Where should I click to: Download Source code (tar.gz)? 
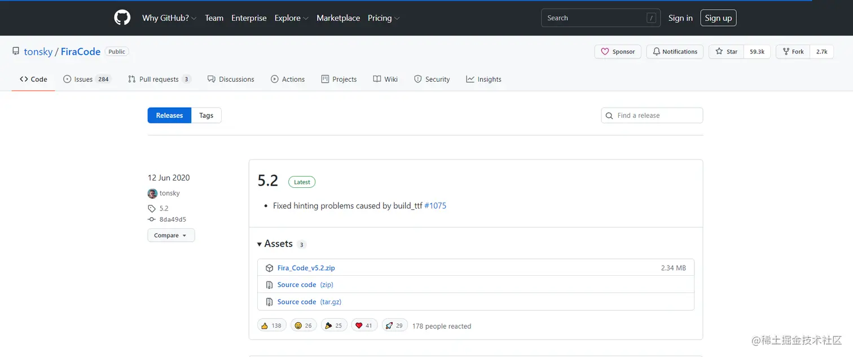[309, 302]
